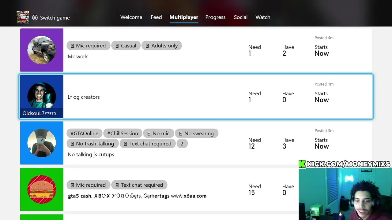Click the No swearing tag
The image size is (392, 220).
point(196,134)
